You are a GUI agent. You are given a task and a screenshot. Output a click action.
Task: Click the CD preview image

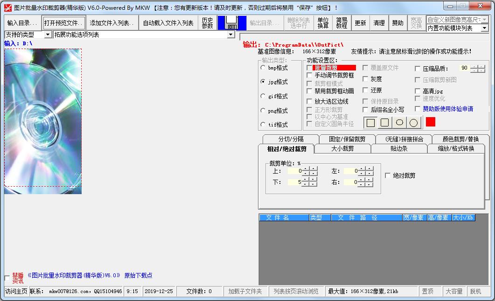click(43, 121)
